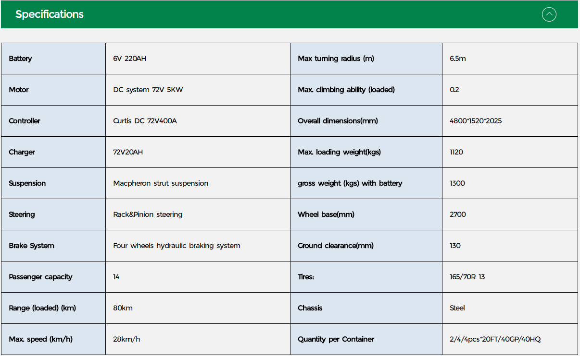Select the Ground clearance(mm) label
This screenshot has height=356, width=580.
pyautogui.click(x=335, y=246)
